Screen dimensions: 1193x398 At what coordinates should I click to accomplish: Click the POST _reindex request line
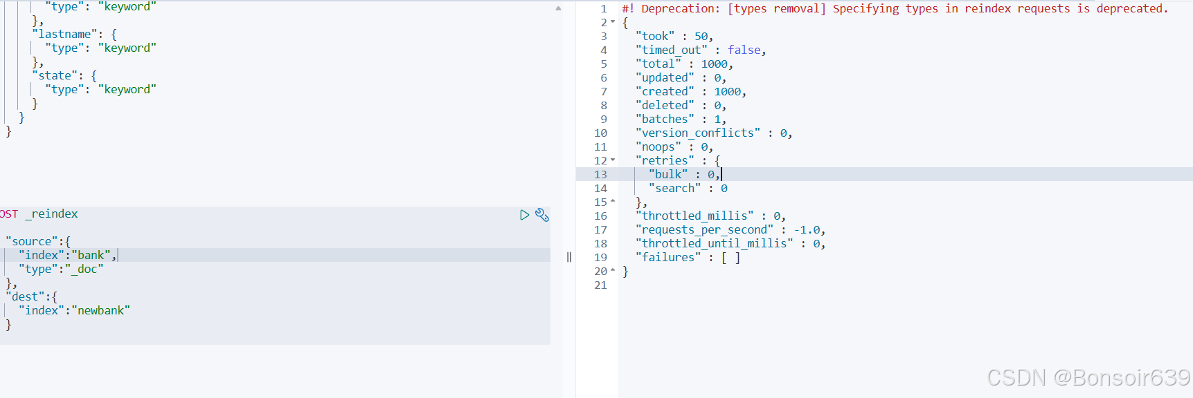pos(39,214)
